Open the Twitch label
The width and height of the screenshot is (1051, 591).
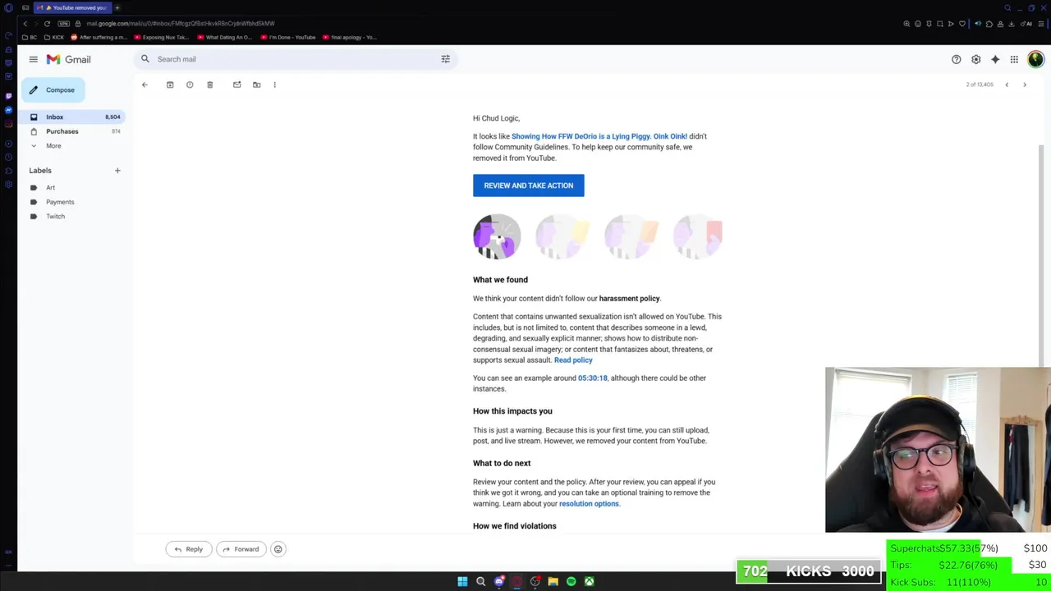[55, 217]
